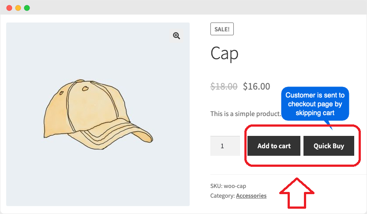Image resolution: width=367 pixels, height=214 pixels.
Task: Click the red upward arrow annotation
Action: pyautogui.click(x=297, y=193)
